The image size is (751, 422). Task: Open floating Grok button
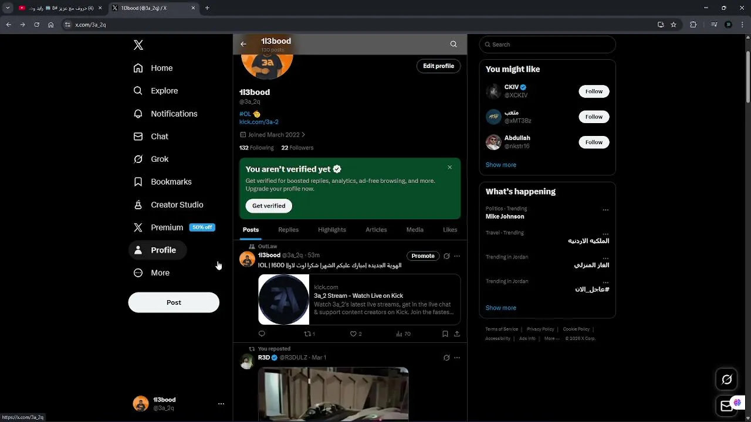click(727, 380)
